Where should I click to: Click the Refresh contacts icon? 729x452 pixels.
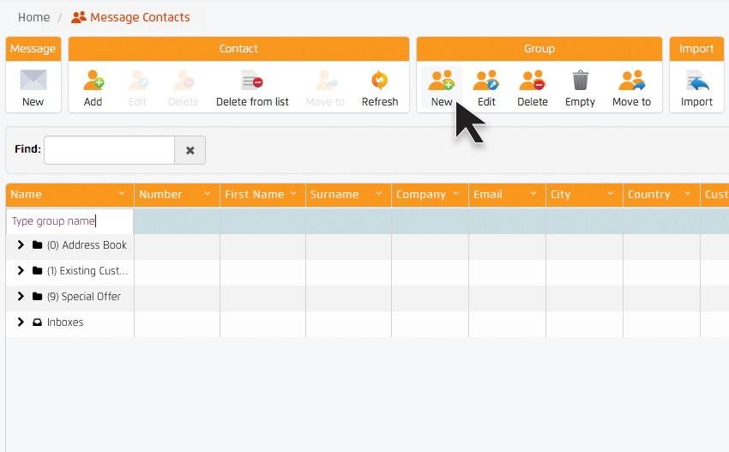click(380, 80)
